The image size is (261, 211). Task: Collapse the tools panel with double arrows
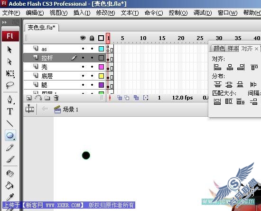4,22
